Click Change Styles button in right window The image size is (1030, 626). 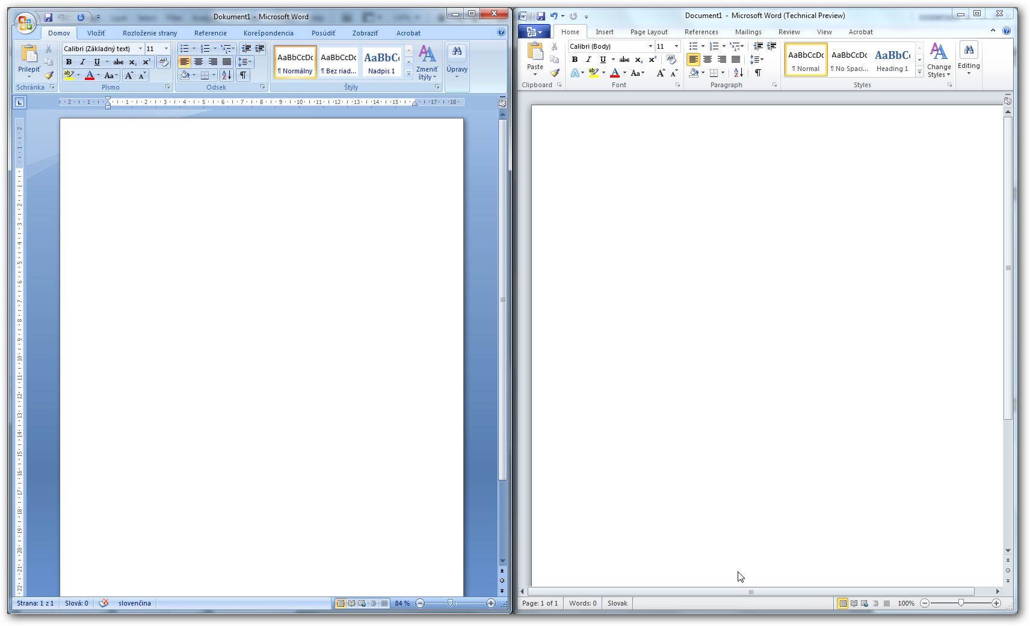point(939,60)
